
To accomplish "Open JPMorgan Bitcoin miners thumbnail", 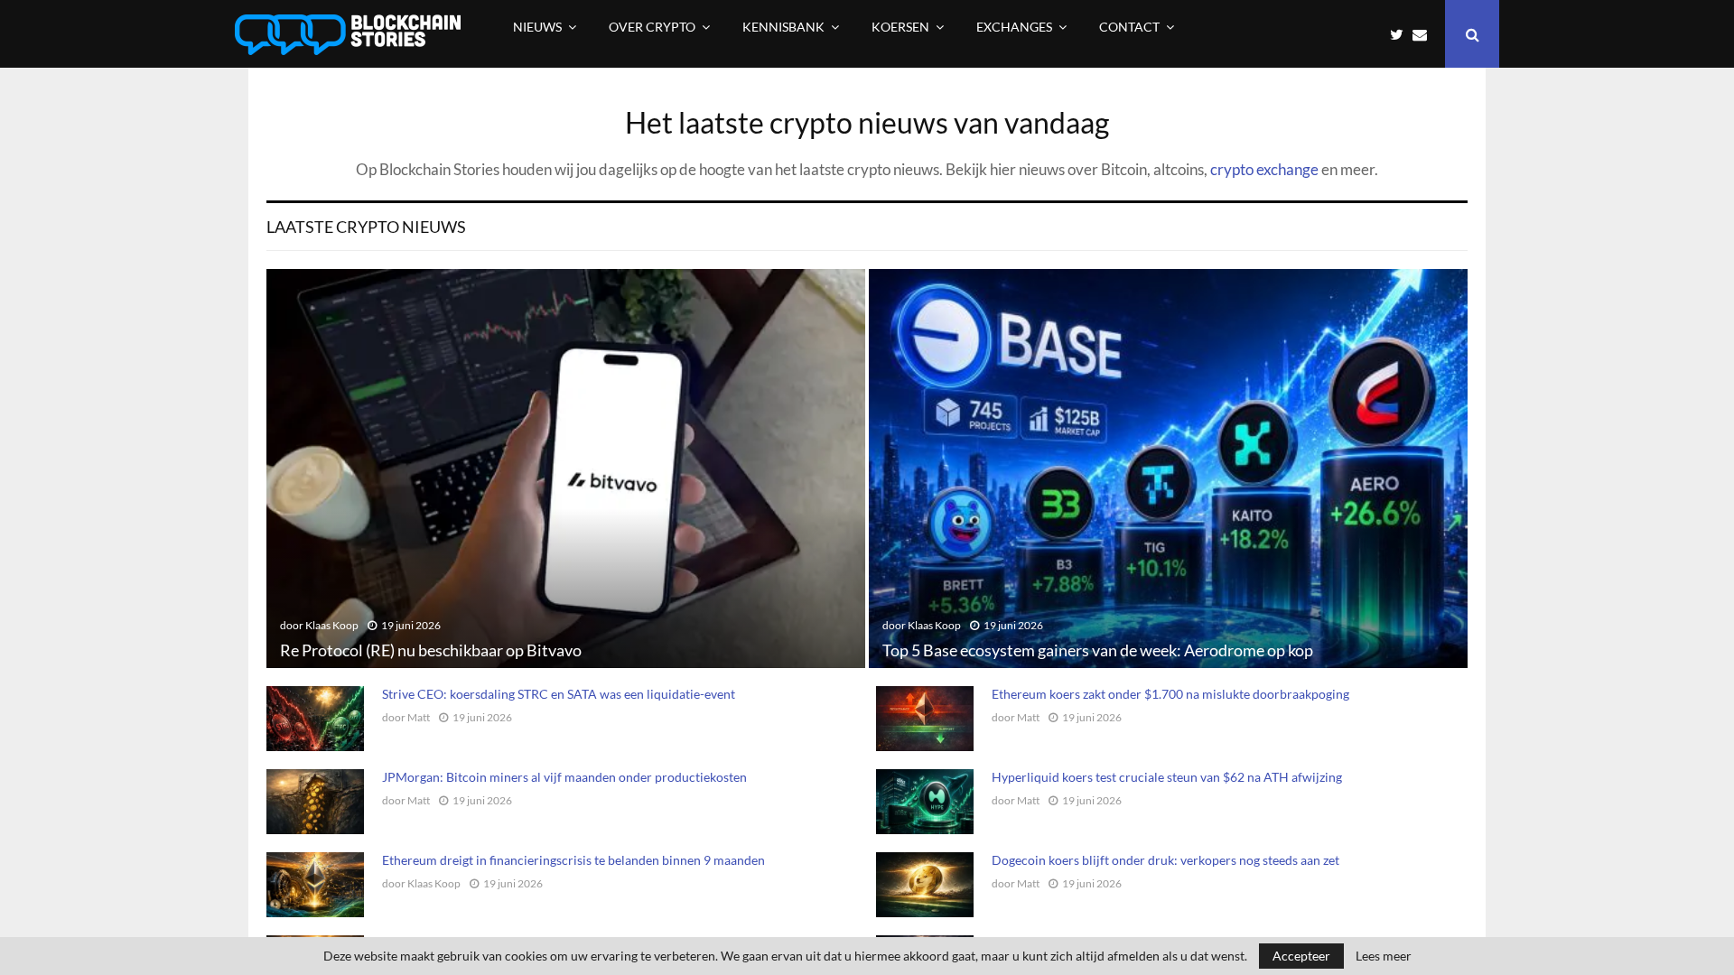I will (315, 802).
